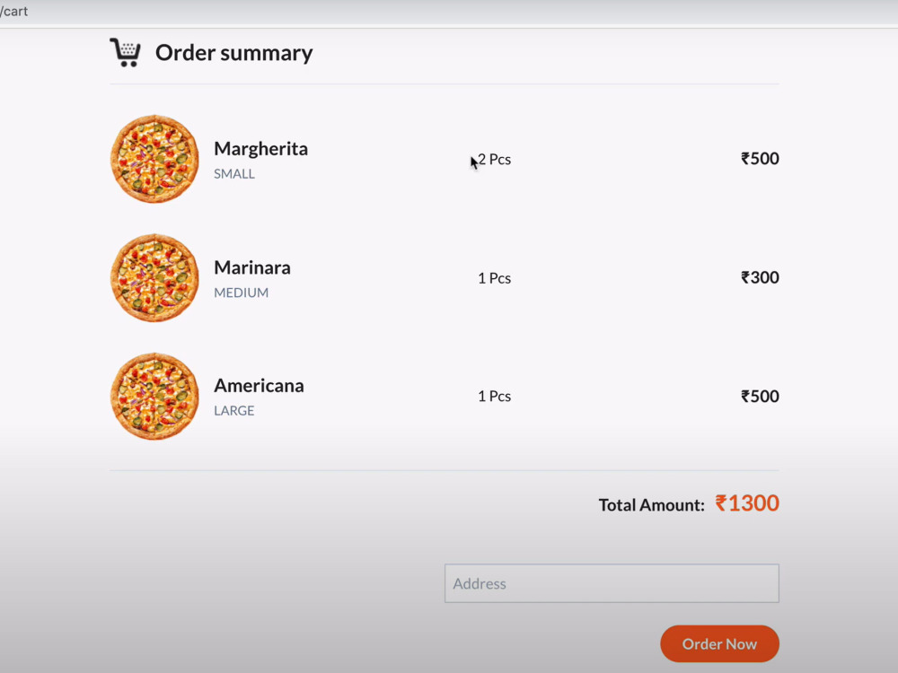The image size is (898, 673).
Task: Click the 1 Pcs quantity for Americana
Action: (494, 396)
